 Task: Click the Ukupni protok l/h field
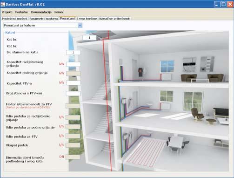point(73,145)
